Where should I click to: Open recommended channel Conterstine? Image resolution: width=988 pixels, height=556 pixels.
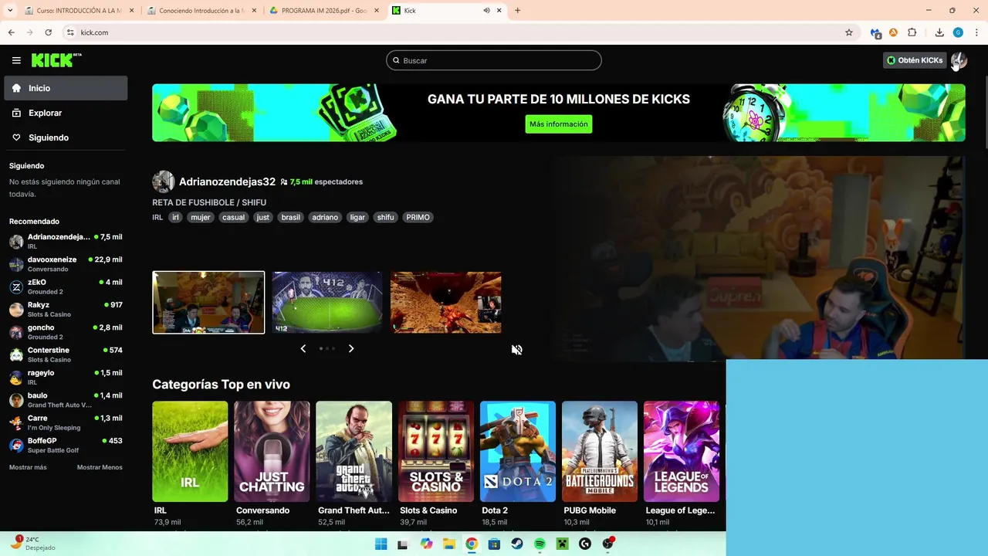(66, 354)
